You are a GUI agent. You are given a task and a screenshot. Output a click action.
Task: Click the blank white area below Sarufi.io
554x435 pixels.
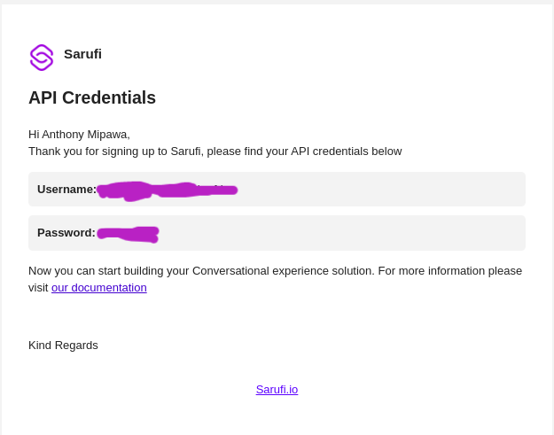click(277, 416)
